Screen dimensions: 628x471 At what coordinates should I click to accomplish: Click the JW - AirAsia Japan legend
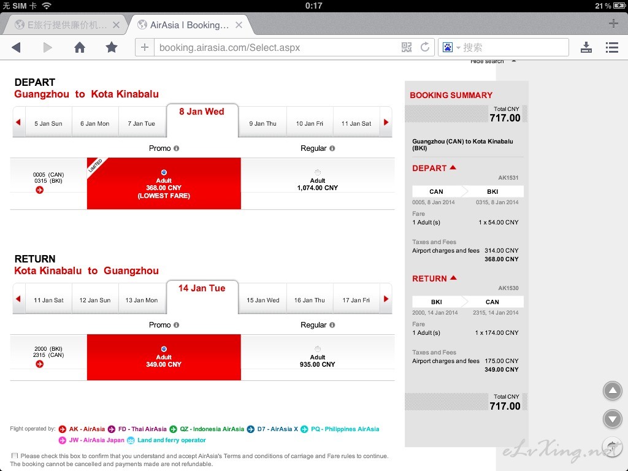[91, 440]
